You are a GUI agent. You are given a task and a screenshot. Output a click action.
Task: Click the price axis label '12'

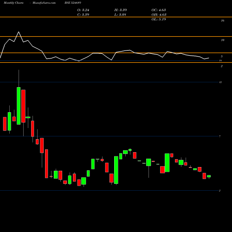[220, 82]
